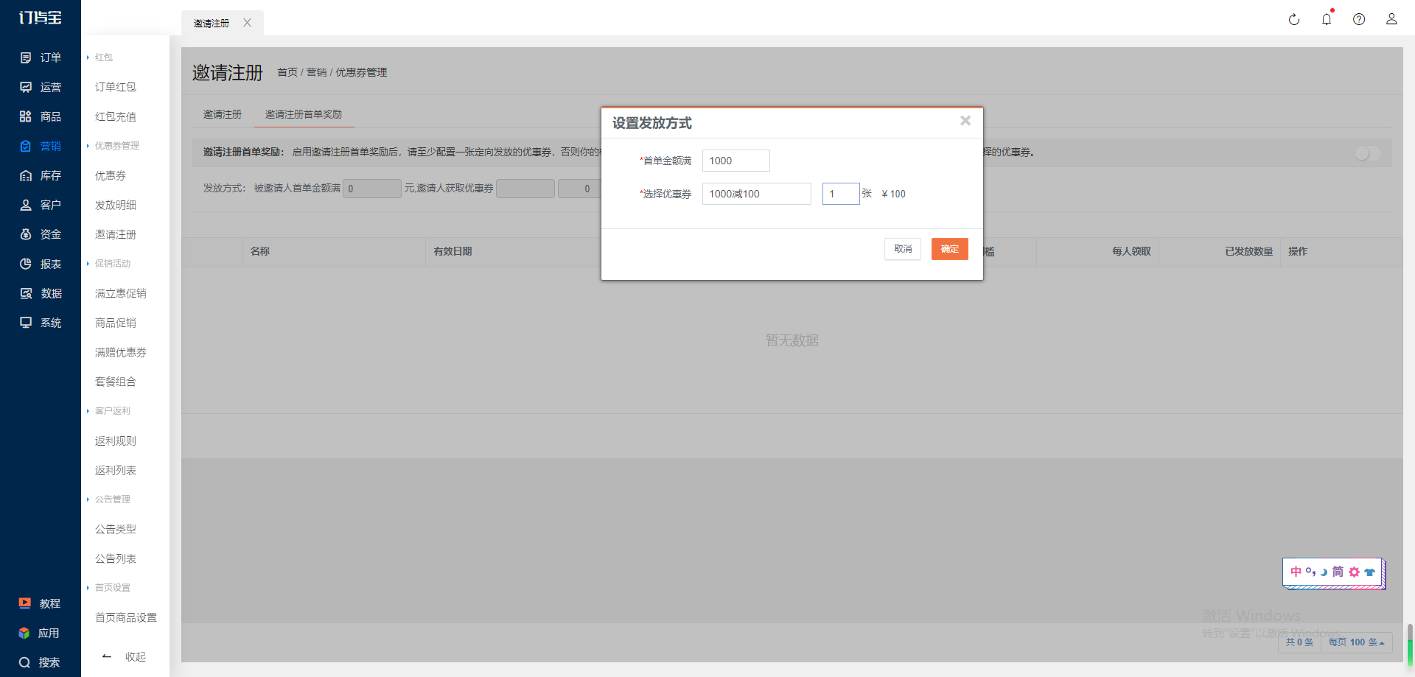Open the 优惠券 menu item
This screenshot has width=1415, height=677.
coord(111,175)
